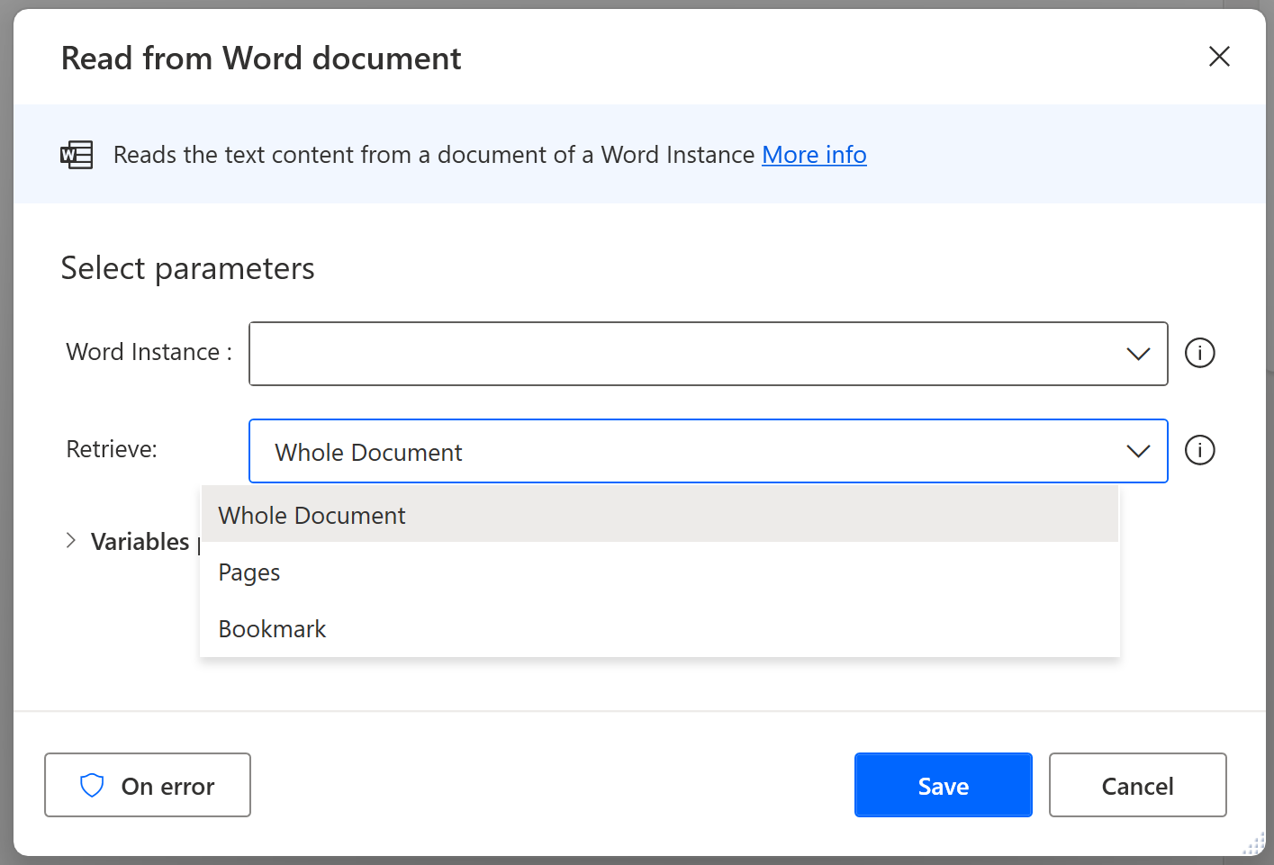Collapse the Retrieve dropdown via its chevron
Image resolution: width=1274 pixels, height=865 pixels.
(x=1138, y=451)
